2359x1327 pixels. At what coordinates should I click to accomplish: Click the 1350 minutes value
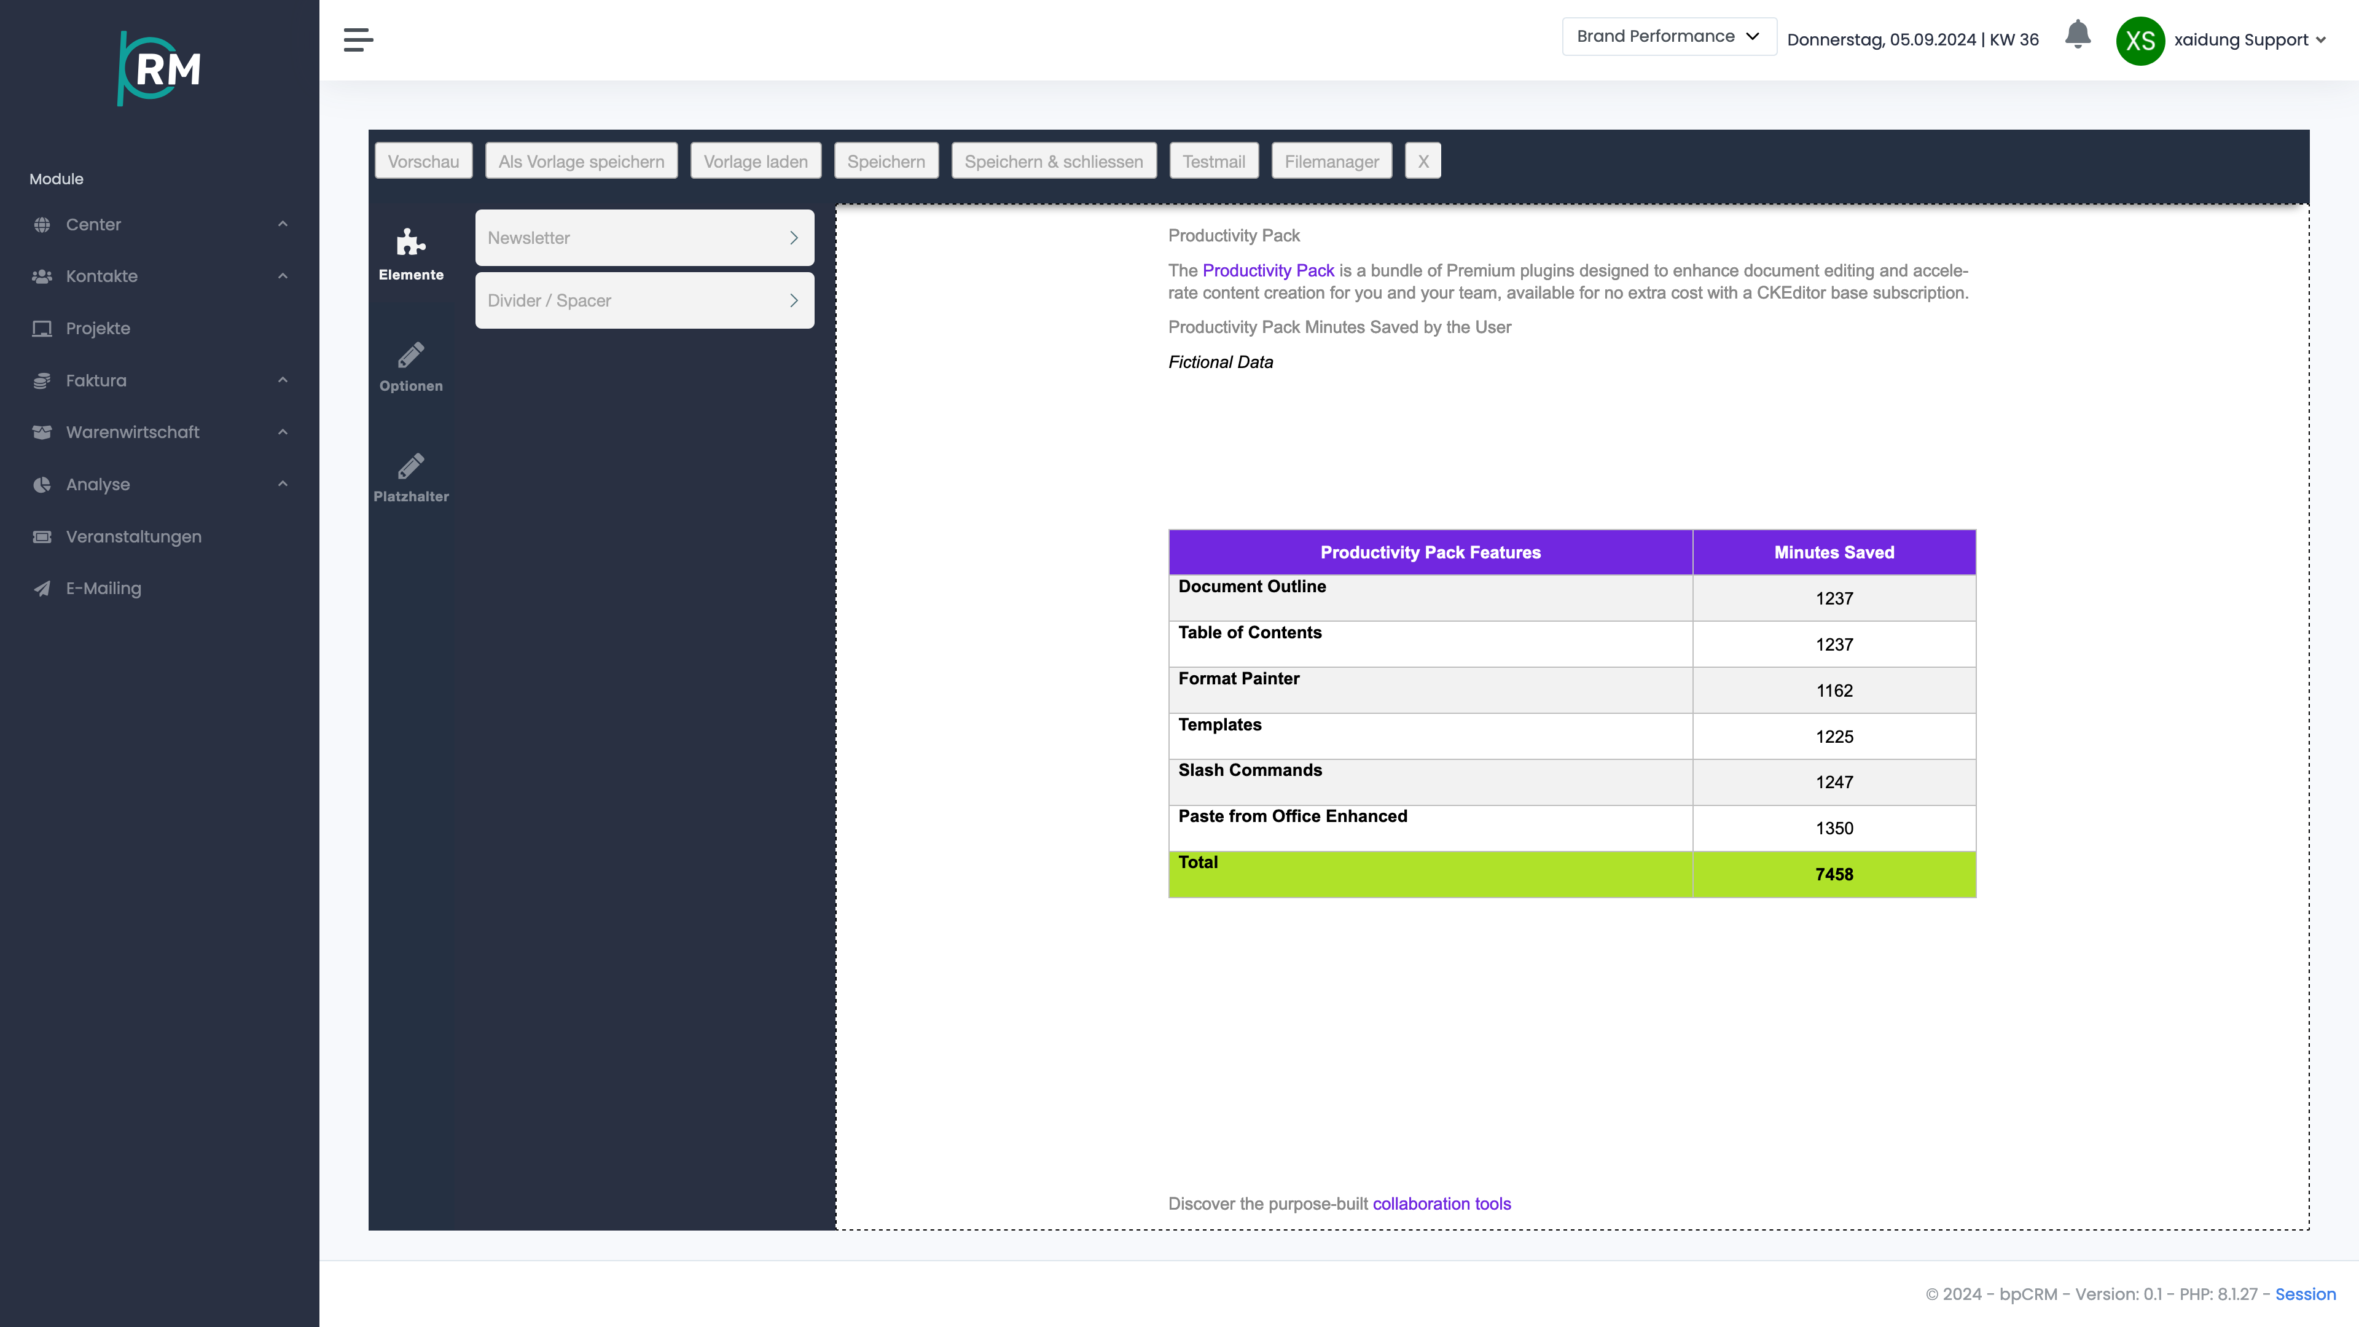[x=1834, y=829]
